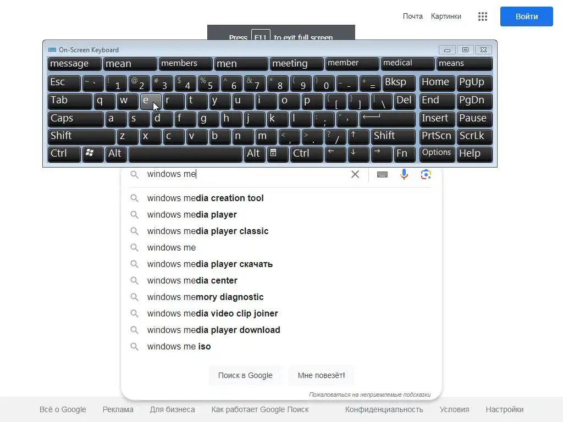This screenshot has height=422, width=563.
Task: Select the 'message' word prediction
Action: (74, 64)
